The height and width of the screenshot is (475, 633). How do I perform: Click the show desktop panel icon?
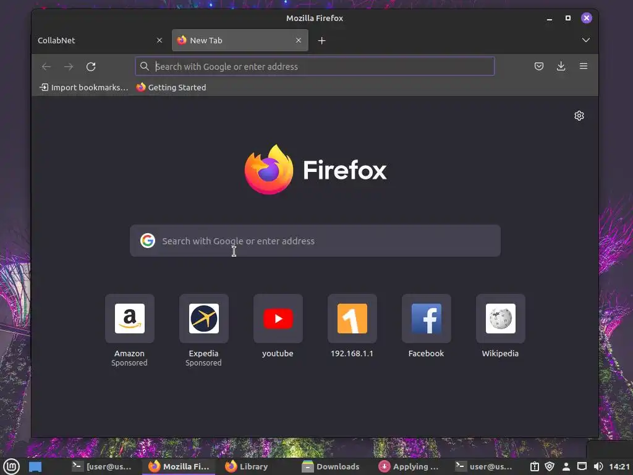tap(35, 466)
